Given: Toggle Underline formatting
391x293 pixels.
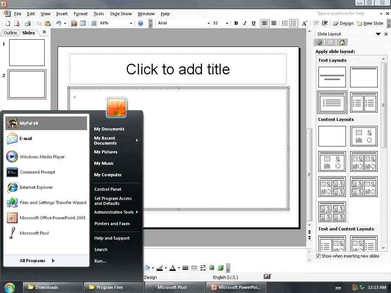Looking at the screenshot, I should pyautogui.click(x=254, y=23).
